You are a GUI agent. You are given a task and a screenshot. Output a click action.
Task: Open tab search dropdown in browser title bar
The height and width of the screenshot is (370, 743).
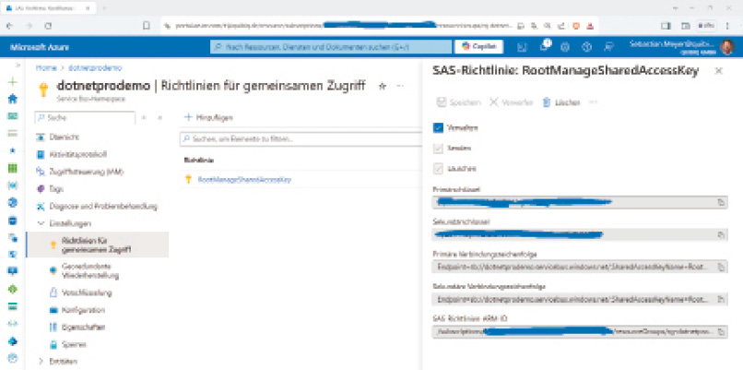(675, 8)
